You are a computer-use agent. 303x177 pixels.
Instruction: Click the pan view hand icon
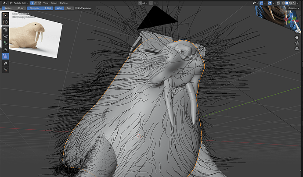point(297,37)
